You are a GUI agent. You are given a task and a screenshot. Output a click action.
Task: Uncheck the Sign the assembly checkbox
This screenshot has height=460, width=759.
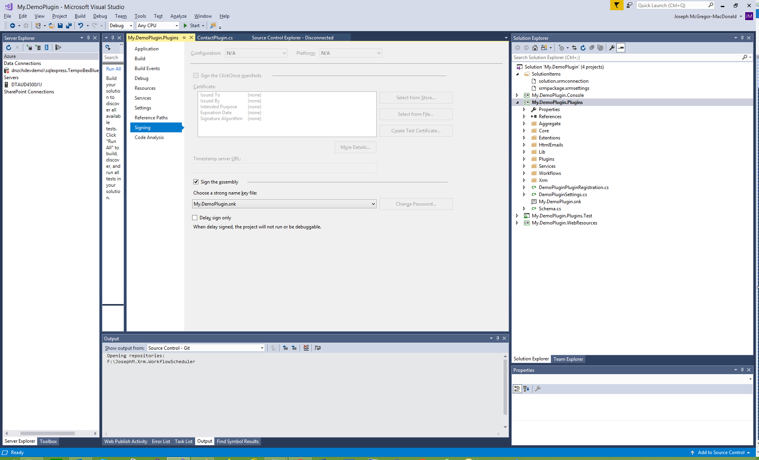point(196,182)
